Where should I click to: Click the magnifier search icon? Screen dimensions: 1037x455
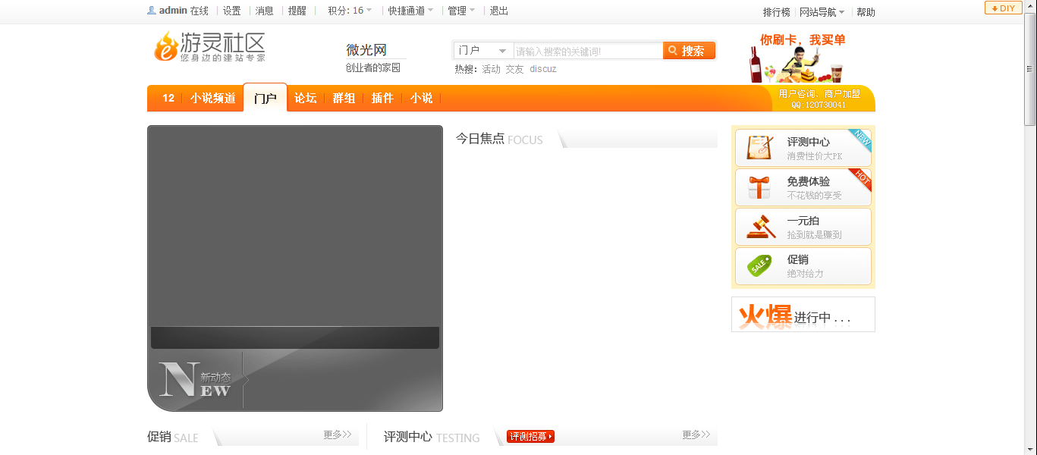point(673,50)
